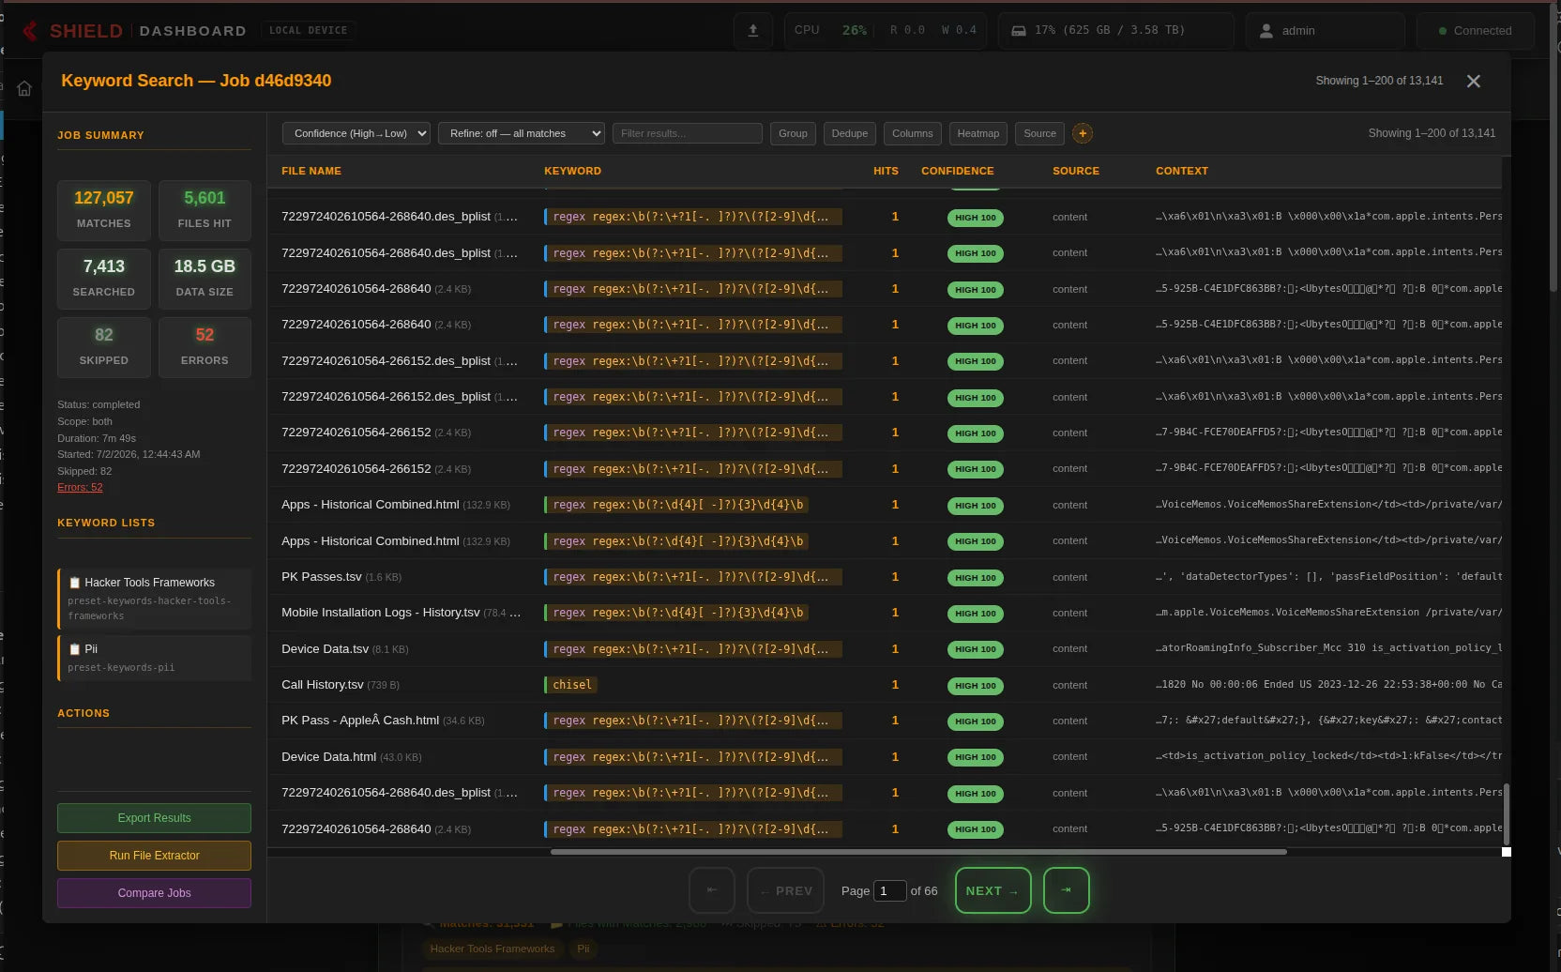This screenshot has width=1561, height=972.
Task: Click the Shield logo icon
Action: pyautogui.click(x=30, y=31)
